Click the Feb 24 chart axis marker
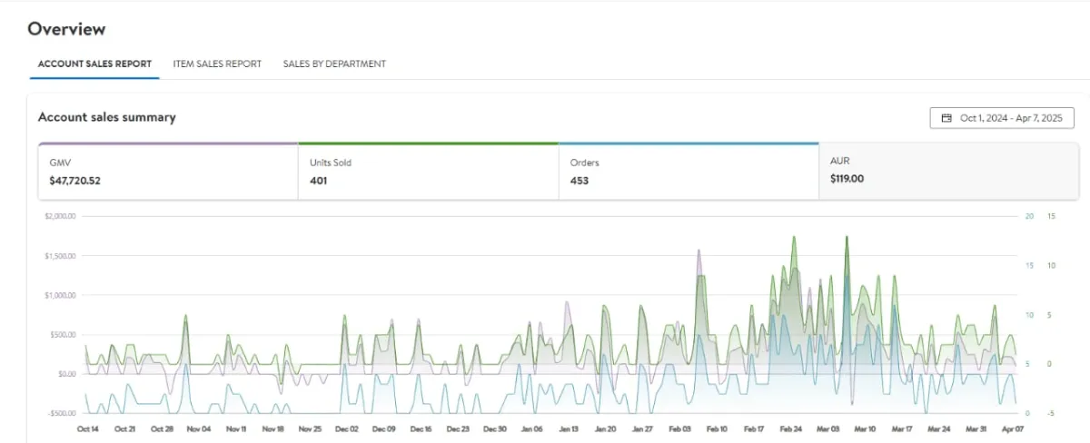 coord(790,428)
